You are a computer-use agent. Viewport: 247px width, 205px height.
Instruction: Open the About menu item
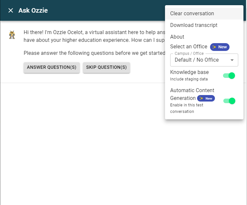(204, 37)
